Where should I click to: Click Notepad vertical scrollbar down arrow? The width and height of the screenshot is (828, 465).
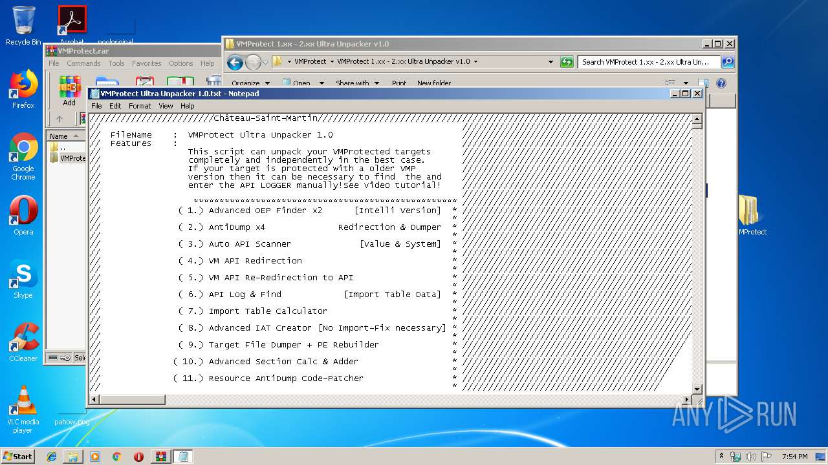(697, 389)
